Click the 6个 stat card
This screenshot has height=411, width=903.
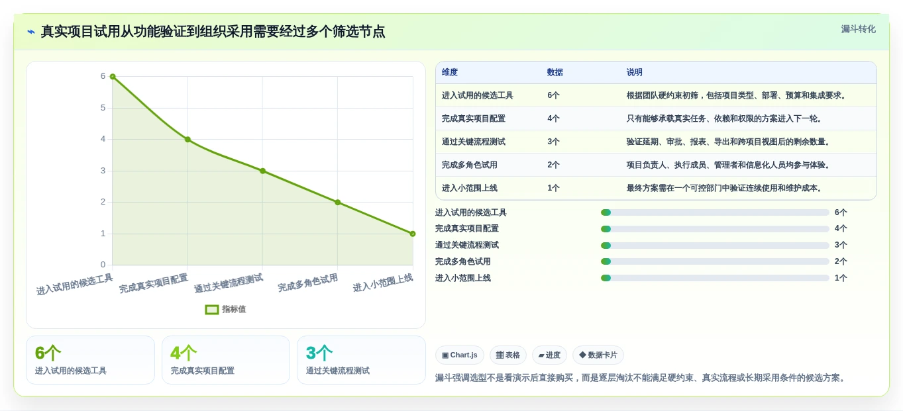pyautogui.click(x=90, y=360)
